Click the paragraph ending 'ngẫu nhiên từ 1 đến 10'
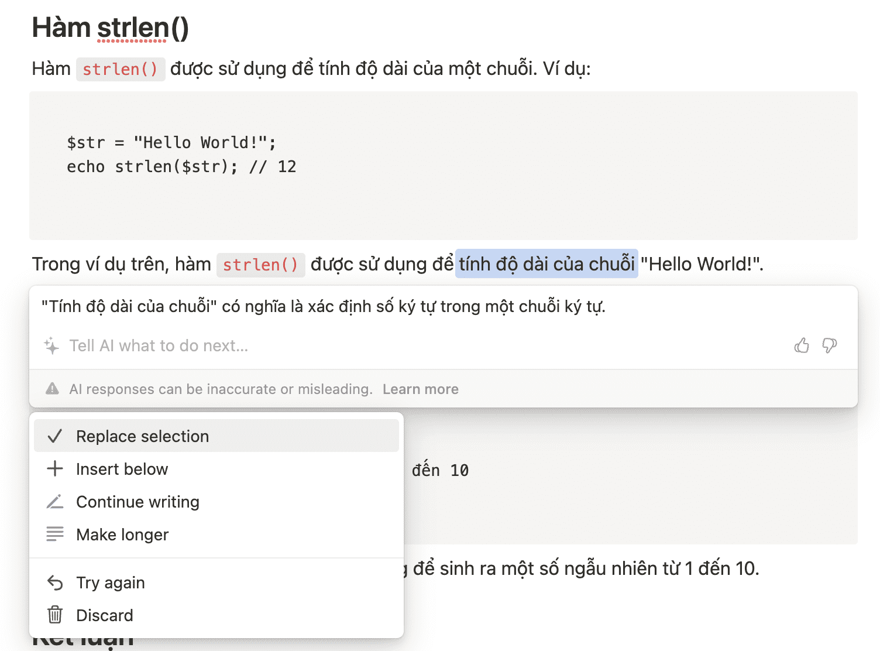 585,568
